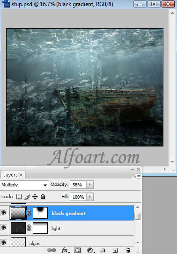Close the Layers tab
Image resolution: width=177 pixels, height=254 pixels.
coord(21,175)
